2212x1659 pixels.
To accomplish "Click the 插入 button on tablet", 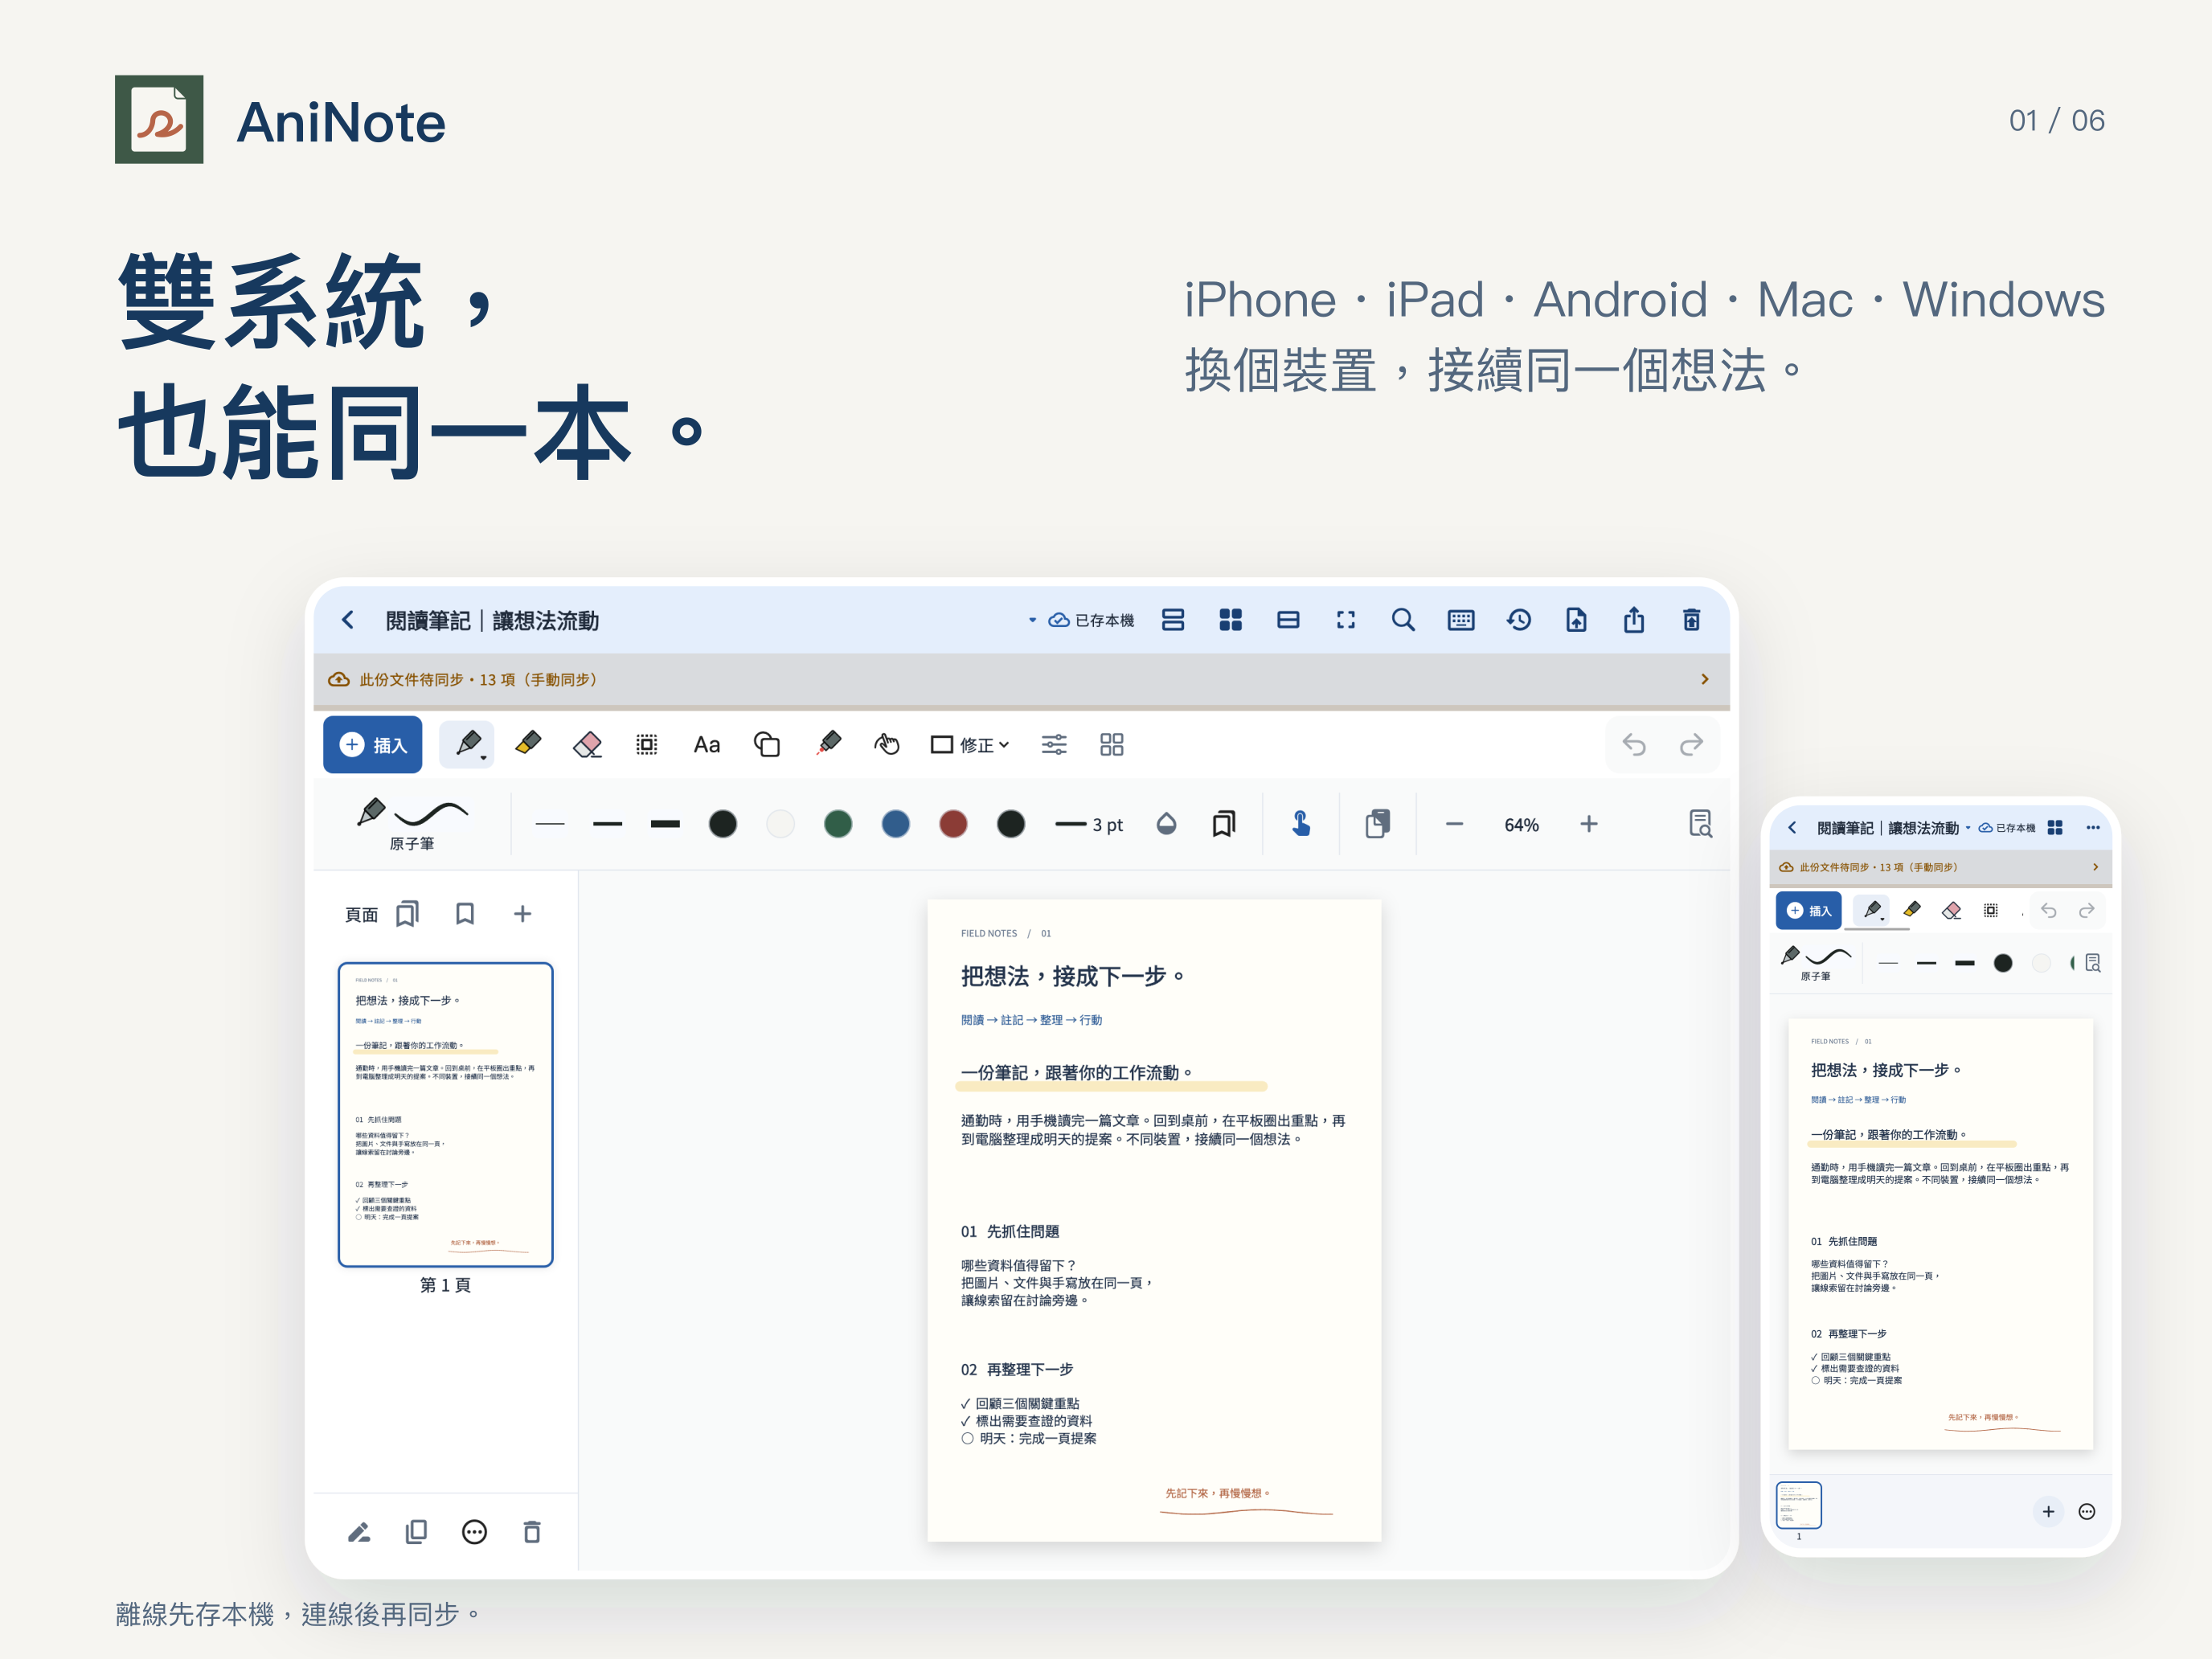I will click(372, 744).
